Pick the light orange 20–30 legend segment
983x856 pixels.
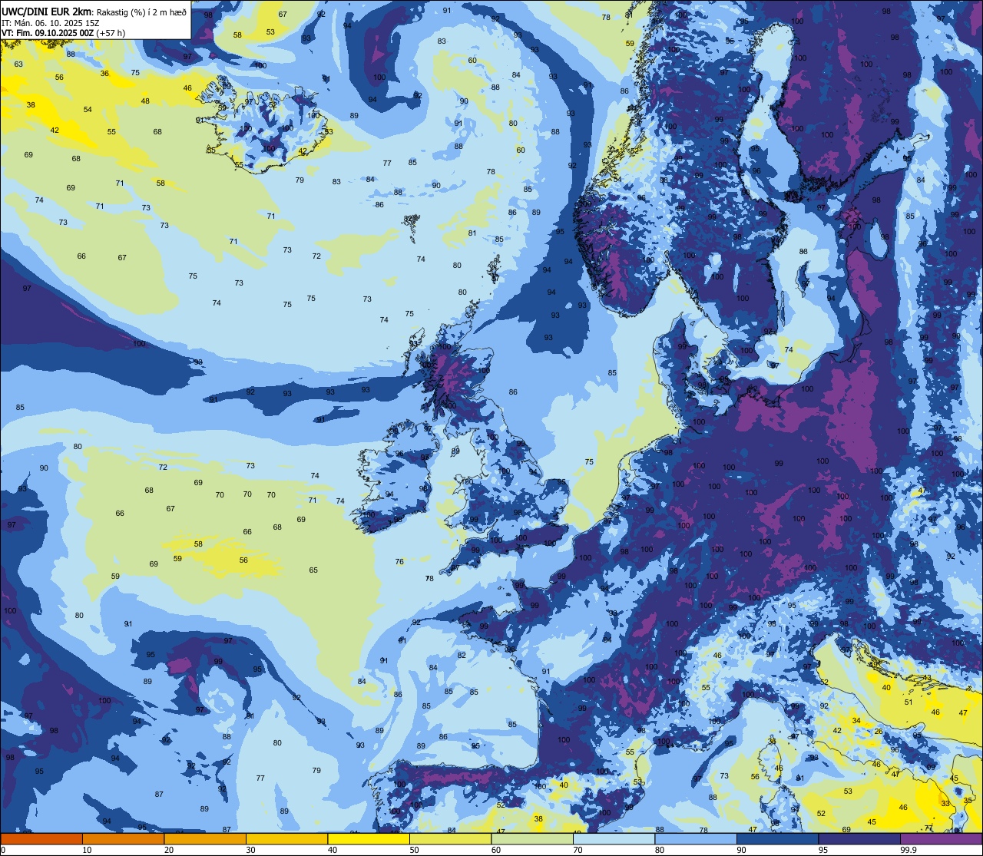[205, 838]
